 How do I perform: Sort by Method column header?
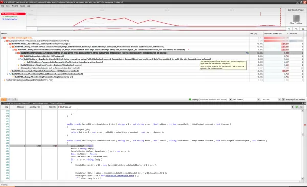[x=124, y=33]
